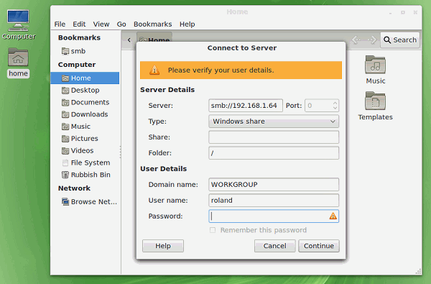Decrease the Port value with down arrow
431x284 pixels.
335,108
